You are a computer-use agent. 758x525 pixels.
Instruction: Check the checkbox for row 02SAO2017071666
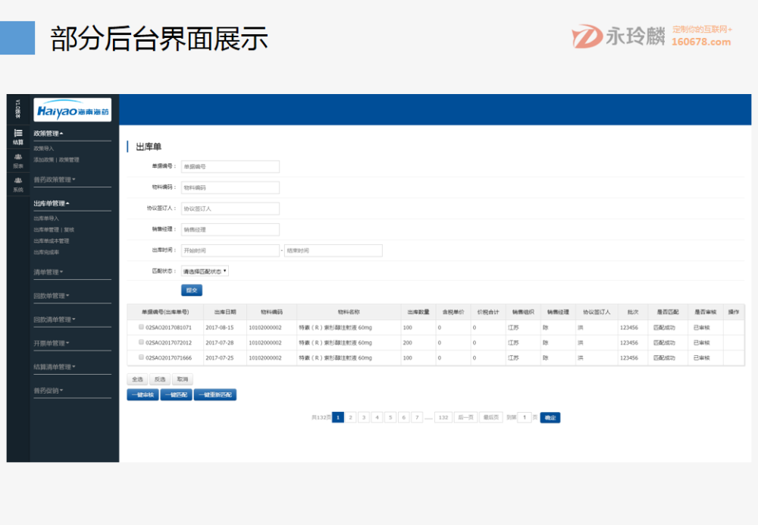point(142,357)
